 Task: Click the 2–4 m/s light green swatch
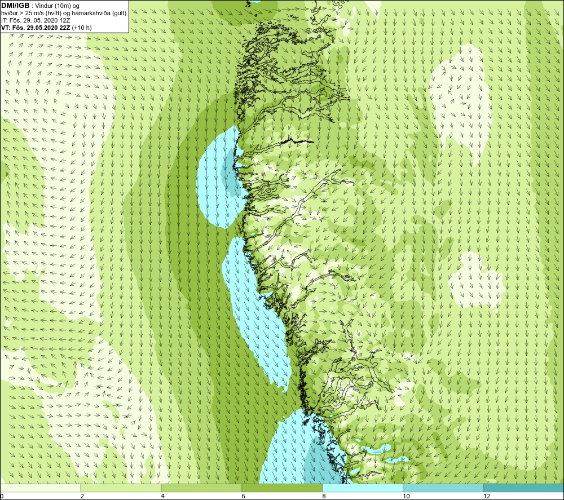[121, 488]
